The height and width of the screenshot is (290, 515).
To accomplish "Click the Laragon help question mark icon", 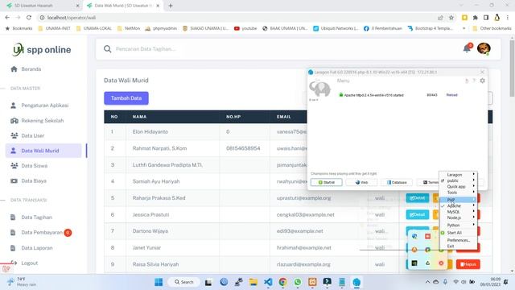I will 474,81.
